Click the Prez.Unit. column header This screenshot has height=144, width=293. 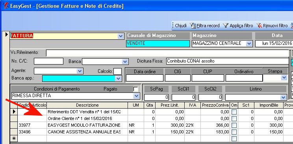[x=170, y=105]
